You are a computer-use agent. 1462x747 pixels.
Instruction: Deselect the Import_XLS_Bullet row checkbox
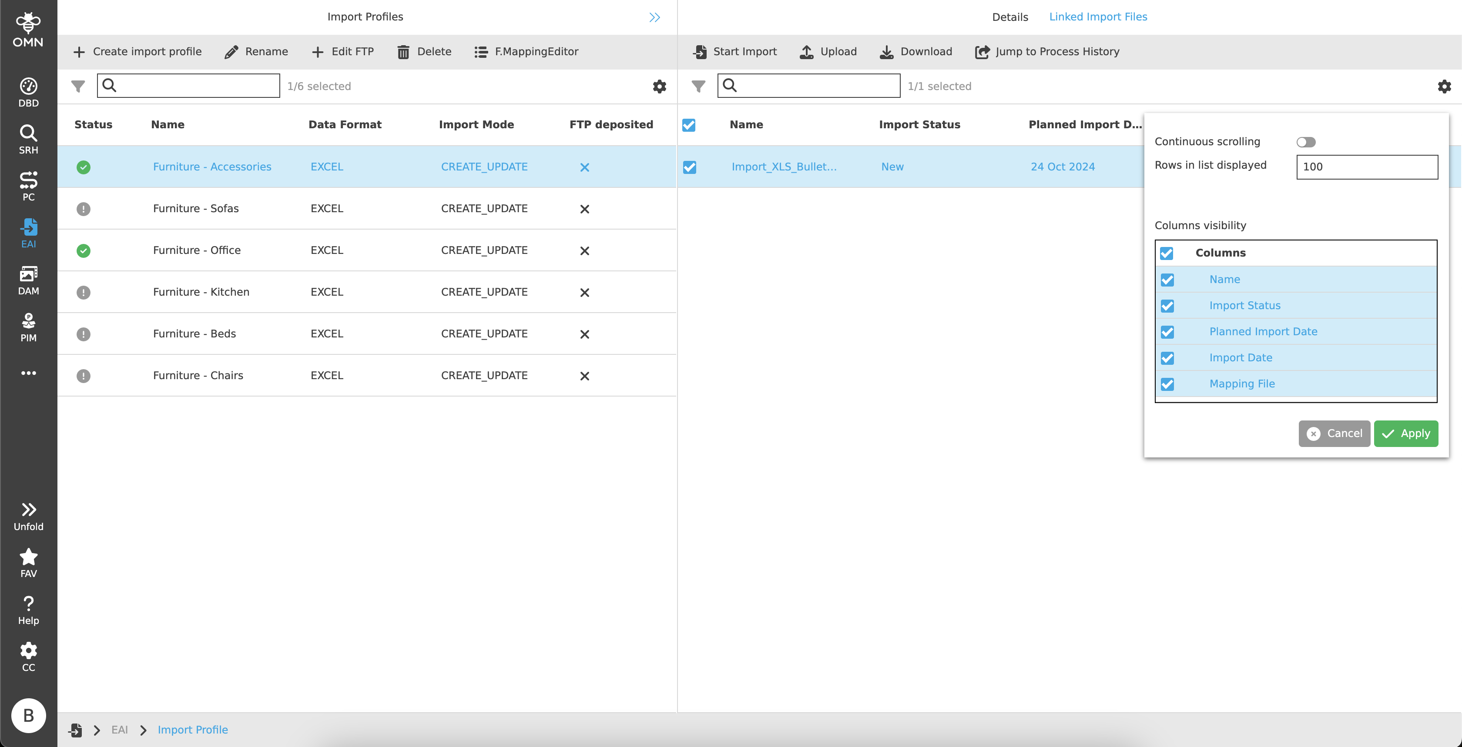690,167
